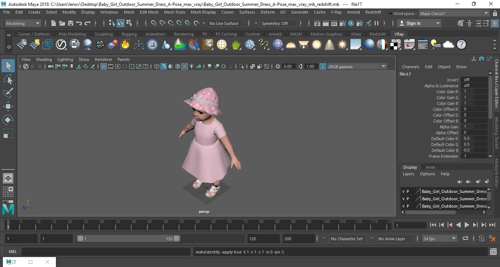Toggle the viewport grid display

[x=104, y=66]
